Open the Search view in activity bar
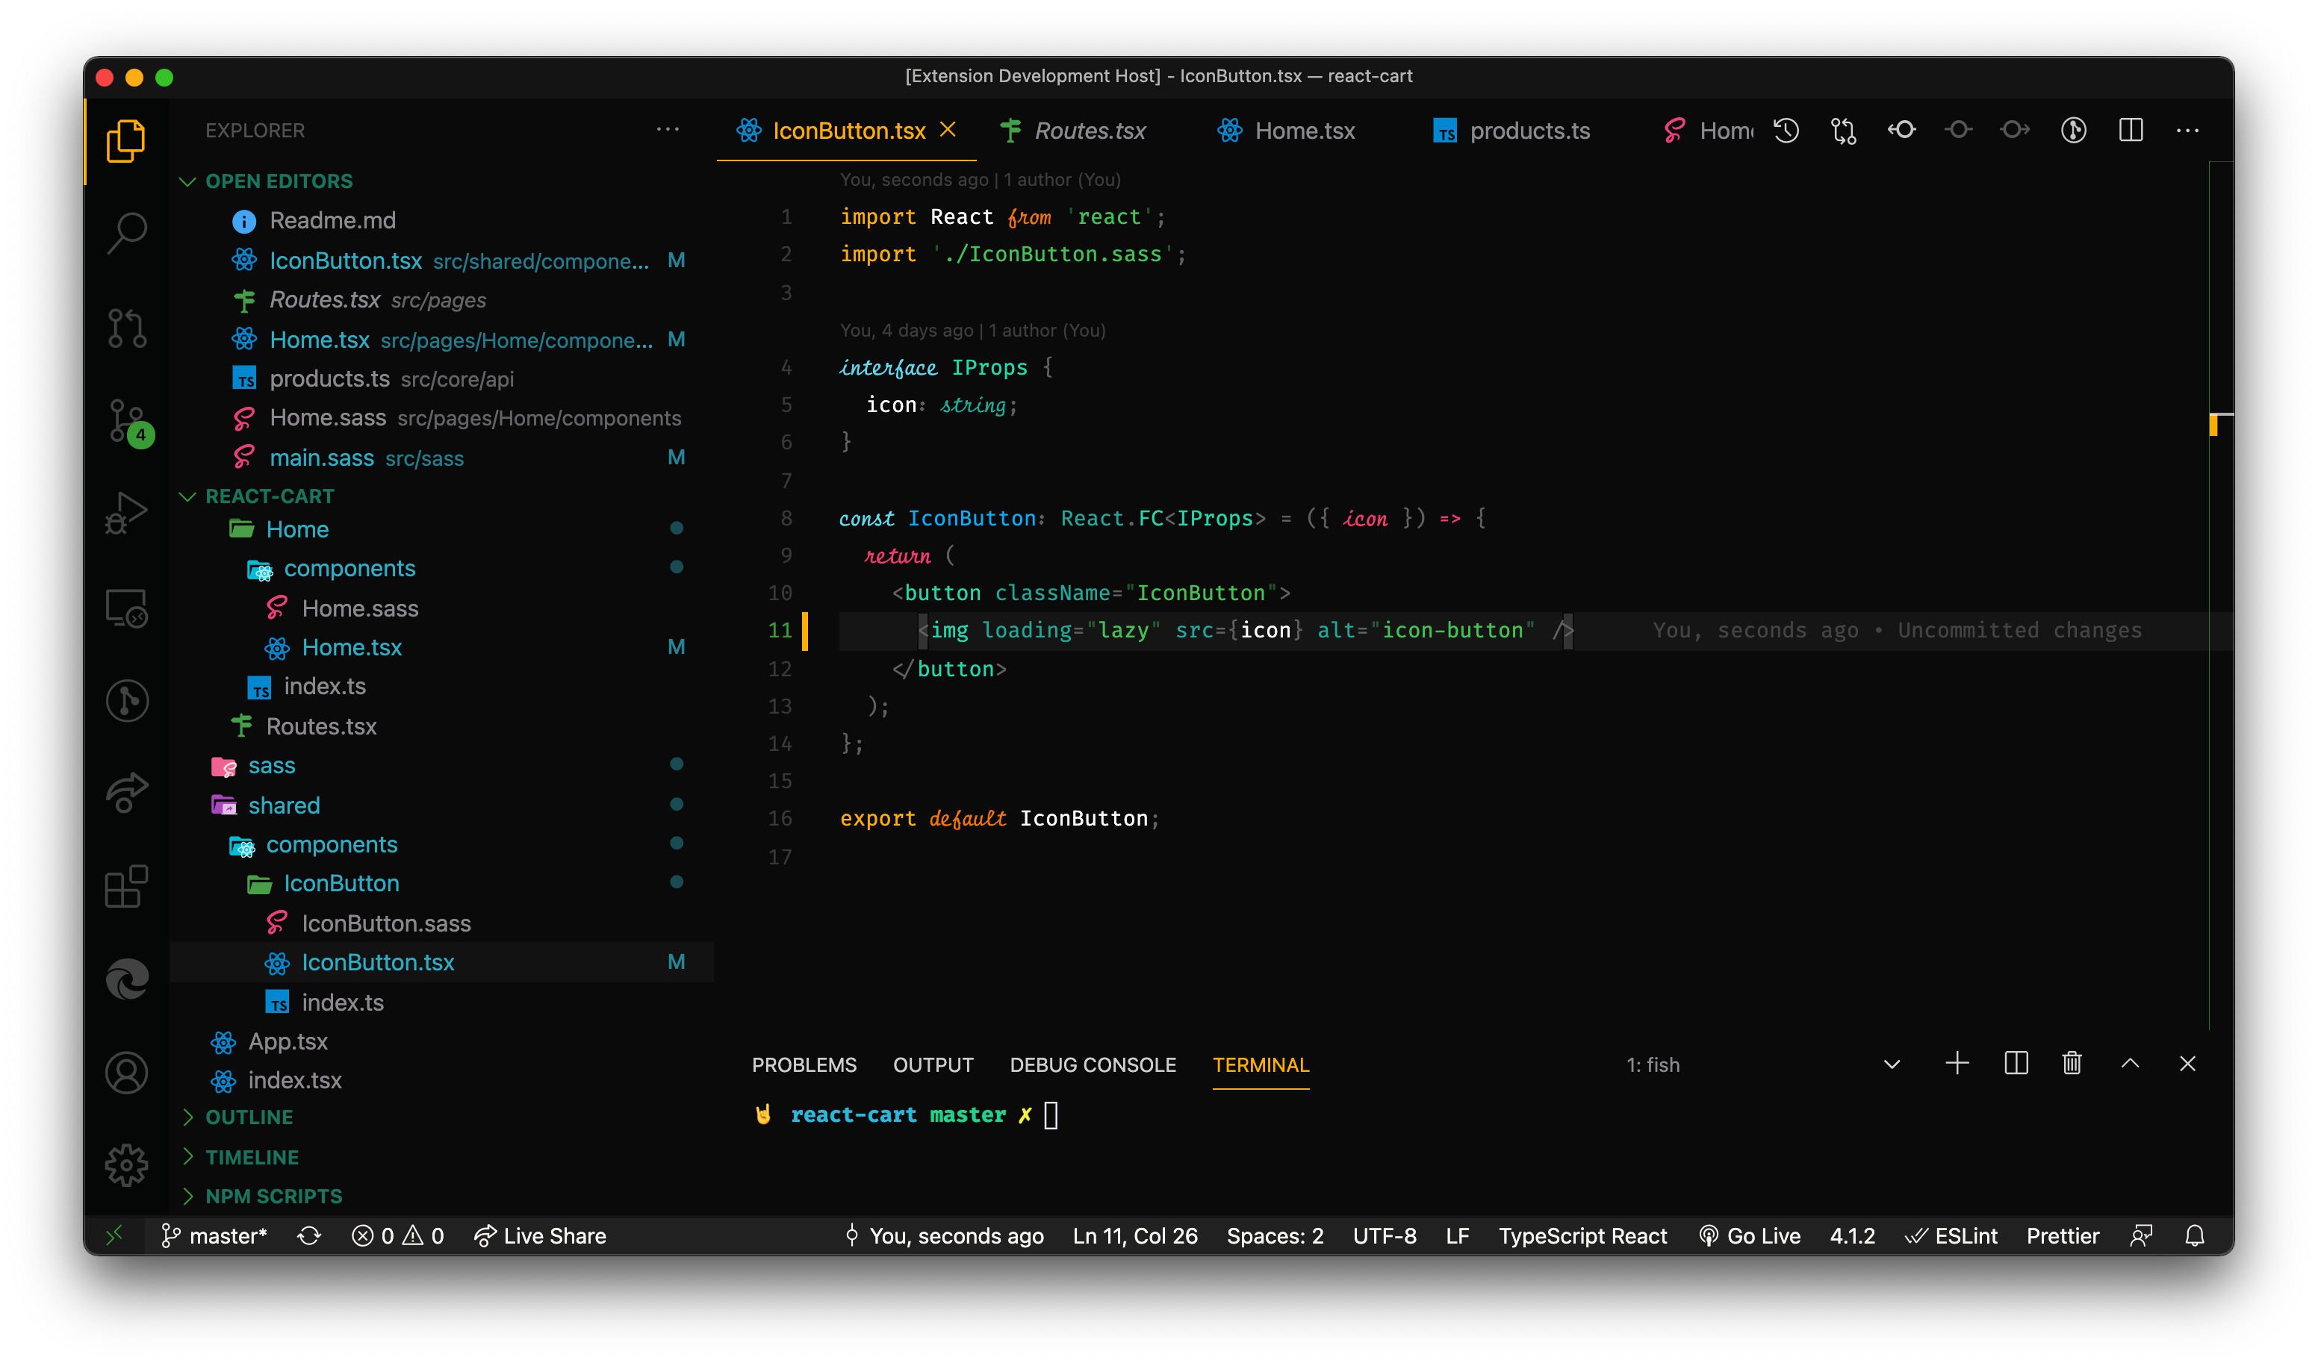 [126, 233]
